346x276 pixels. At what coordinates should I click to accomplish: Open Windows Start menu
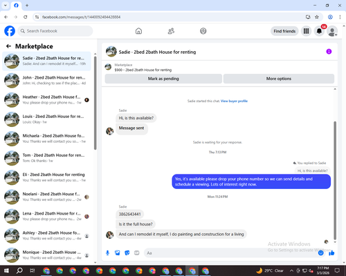pyautogui.click(x=6, y=270)
